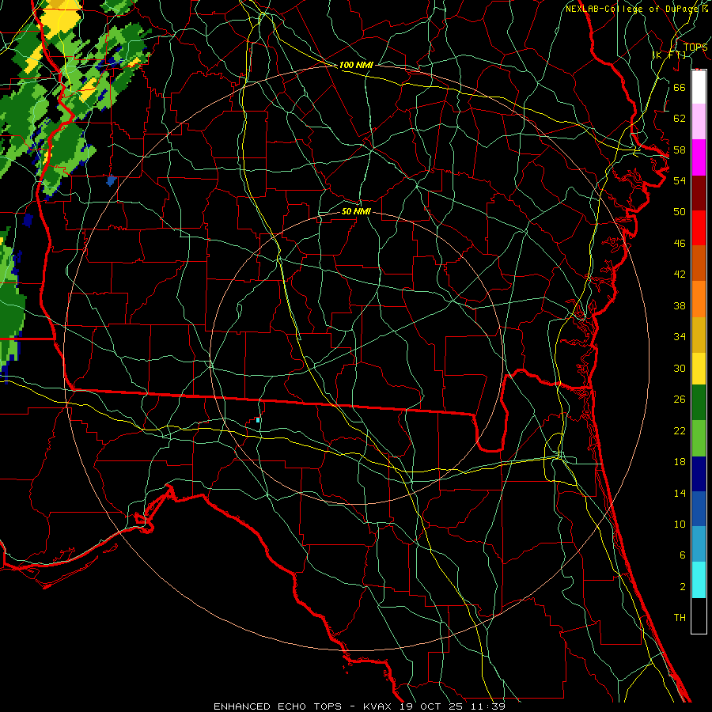The height and width of the screenshot is (712, 712).
Task: Click the '50 NMI' range ring label
Action: coord(356,211)
